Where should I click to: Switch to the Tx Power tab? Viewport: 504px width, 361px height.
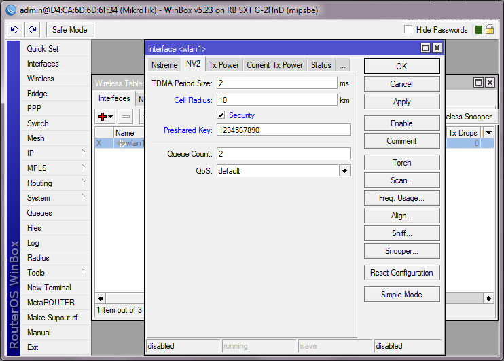pyautogui.click(x=223, y=65)
